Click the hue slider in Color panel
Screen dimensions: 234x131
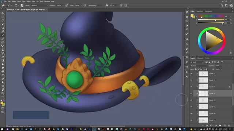click(x=211, y=16)
